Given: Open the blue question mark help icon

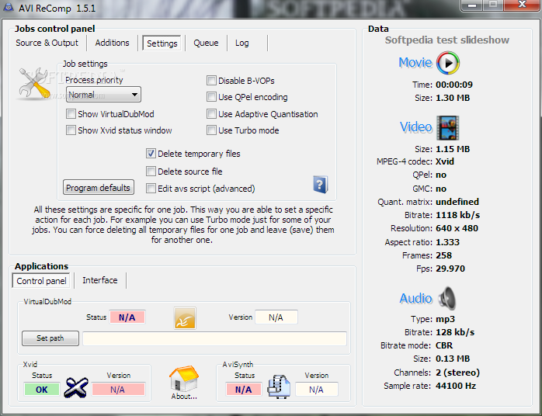Looking at the screenshot, I should click(320, 185).
